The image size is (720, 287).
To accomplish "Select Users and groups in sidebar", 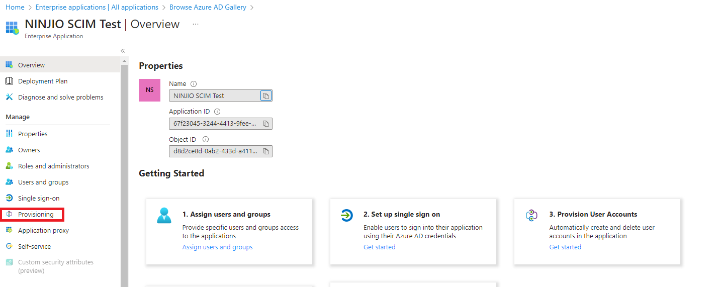I will [x=43, y=182].
